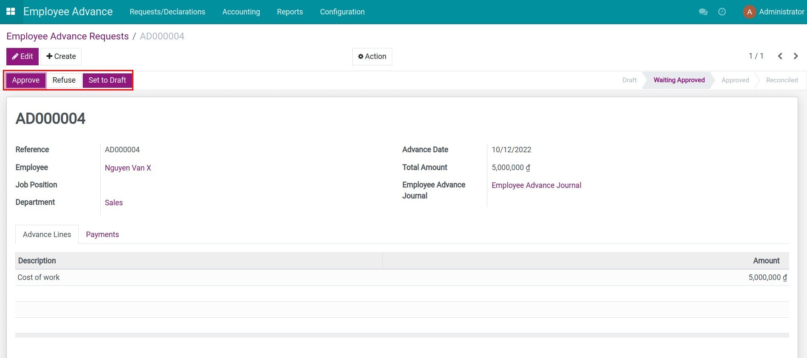Open employee Nguyen Van X link
The image size is (807, 358).
tap(128, 168)
